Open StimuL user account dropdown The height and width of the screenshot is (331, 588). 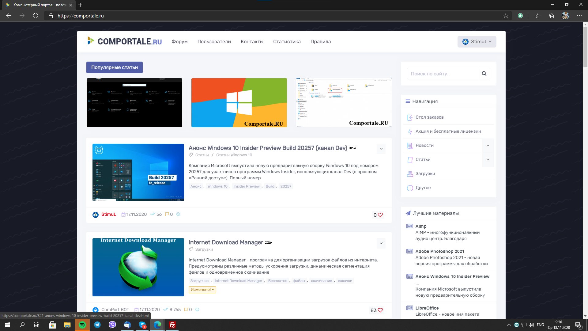coord(477,42)
